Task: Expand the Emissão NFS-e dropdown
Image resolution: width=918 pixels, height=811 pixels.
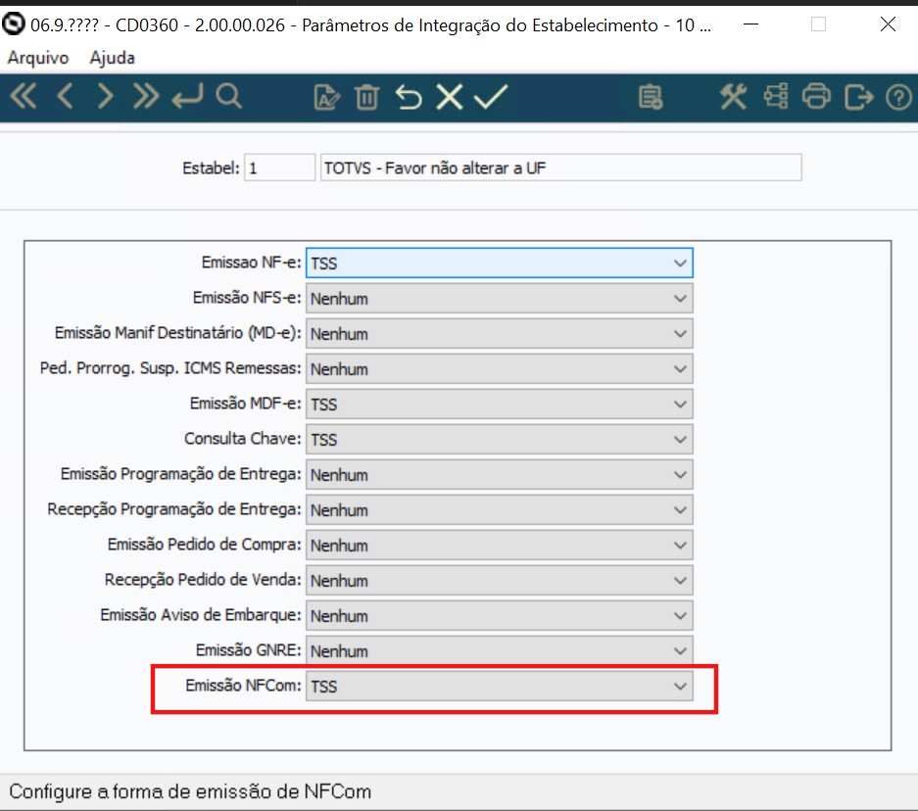Action: [500, 299]
